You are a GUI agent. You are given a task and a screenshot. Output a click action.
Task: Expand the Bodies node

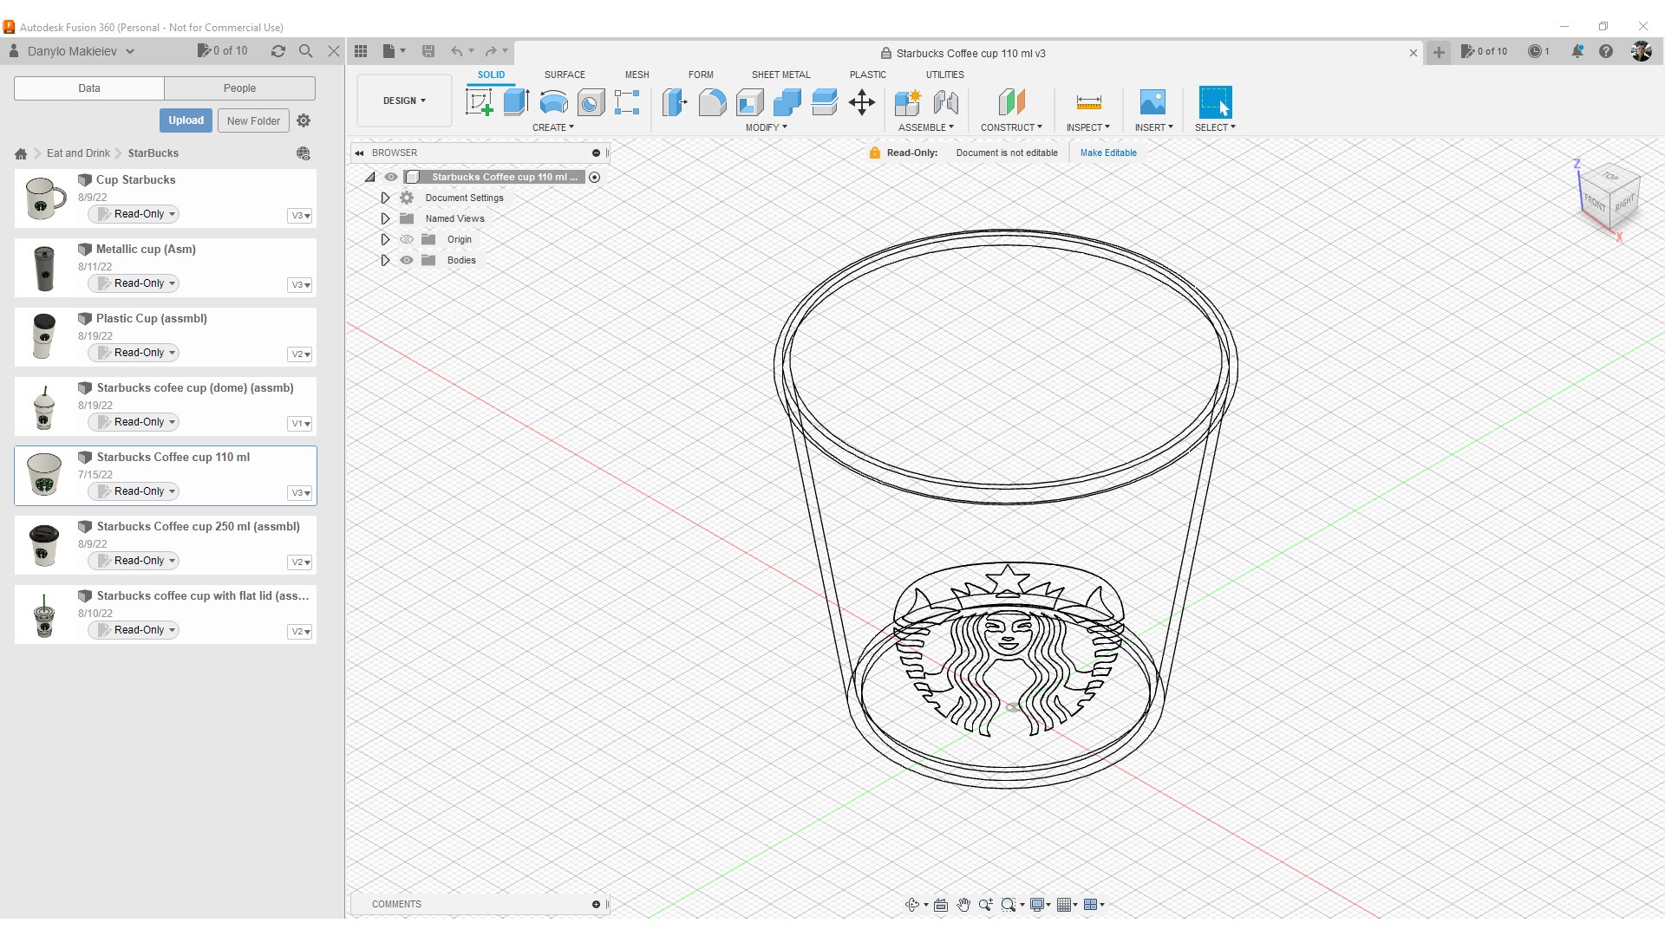(386, 260)
